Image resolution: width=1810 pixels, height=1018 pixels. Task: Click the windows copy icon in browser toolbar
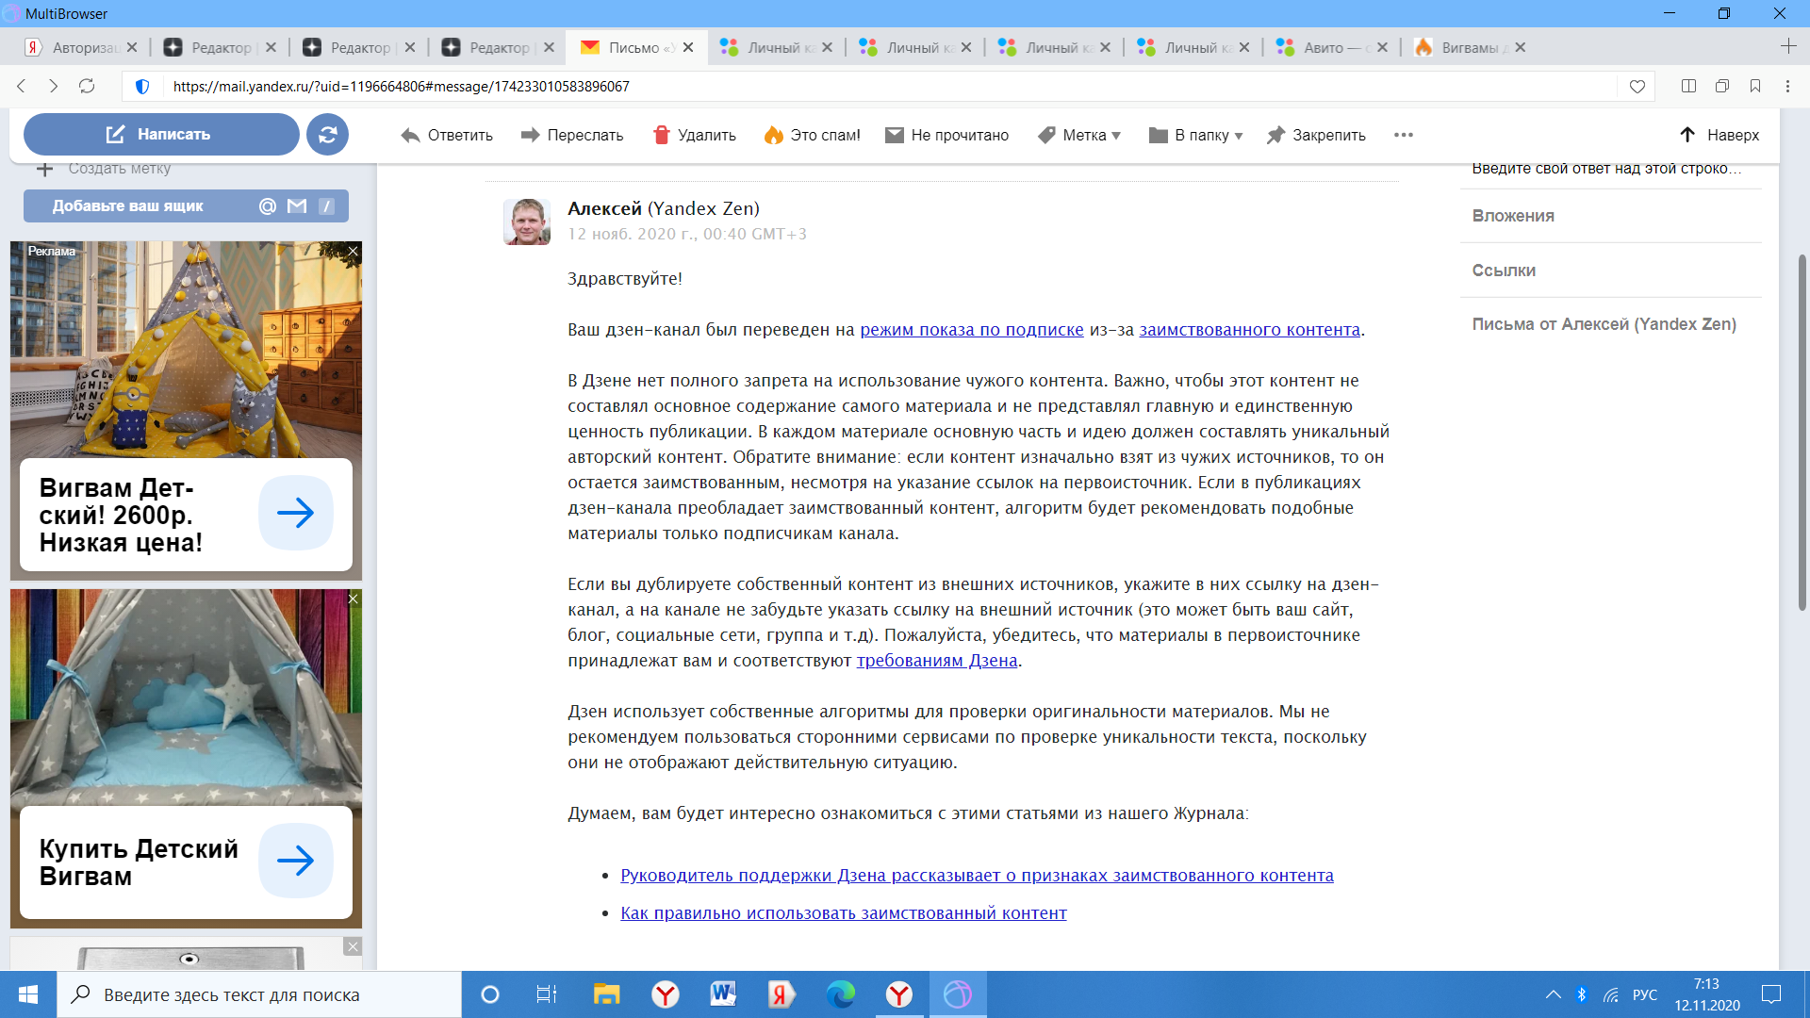(1722, 86)
